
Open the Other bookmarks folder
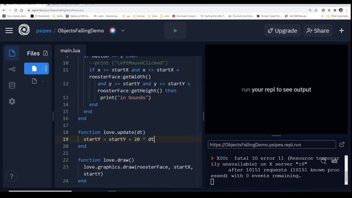coord(337,16)
